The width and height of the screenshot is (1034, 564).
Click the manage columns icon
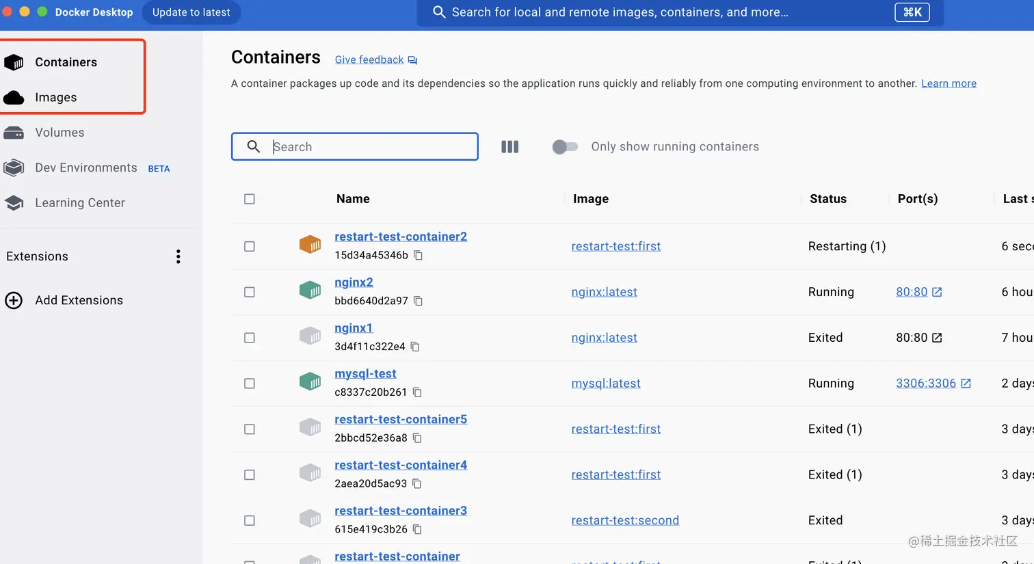click(509, 147)
